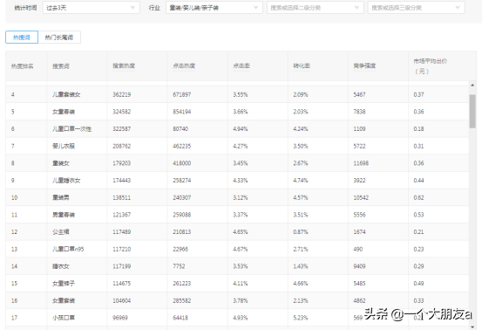The image size is (482, 330).
Task: Click the click rate 4.65%
Action: pos(241,232)
